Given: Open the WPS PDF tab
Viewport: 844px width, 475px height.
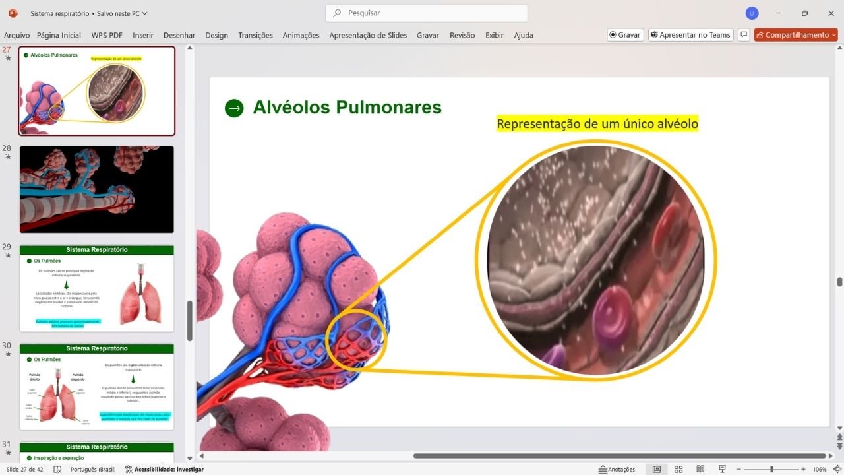Looking at the screenshot, I should coord(107,36).
